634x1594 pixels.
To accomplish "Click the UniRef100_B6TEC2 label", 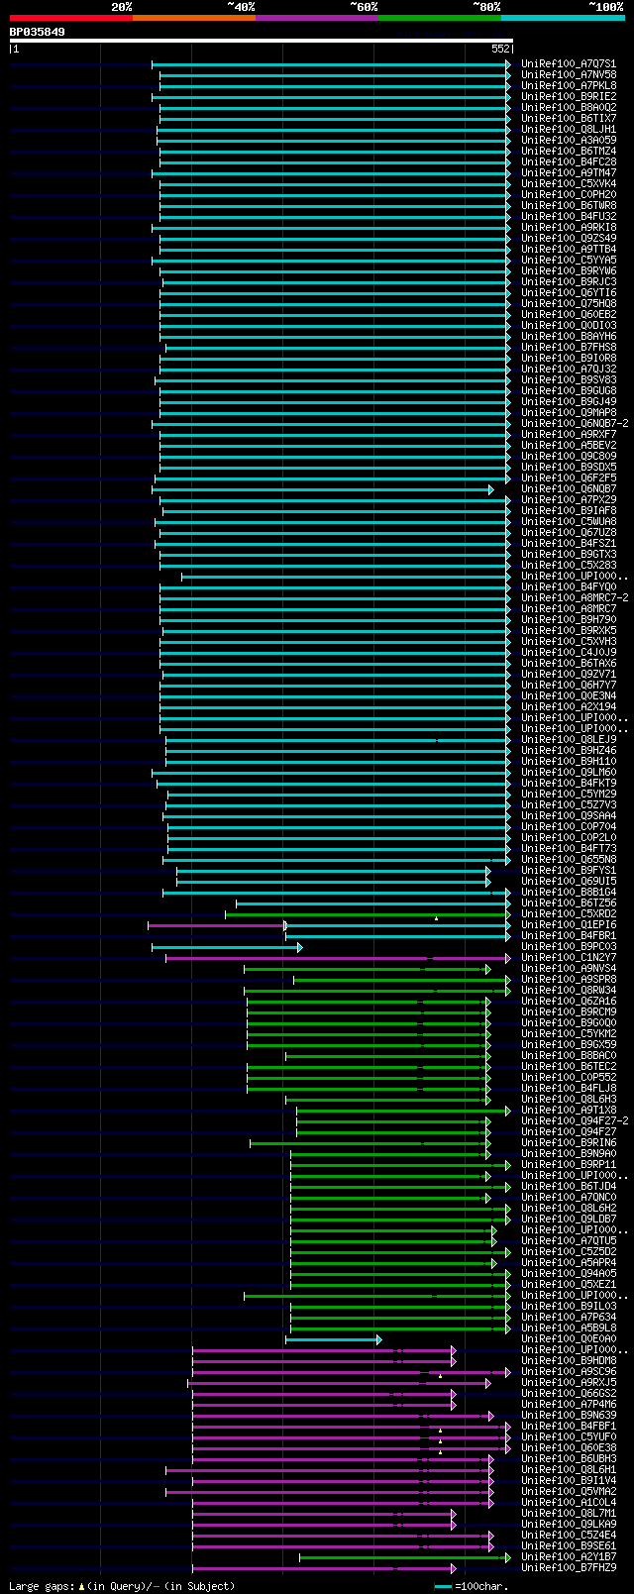I will pyautogui.click(x=569, y=1067).
